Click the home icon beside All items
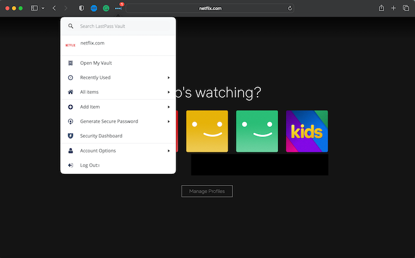The image size is (415, 258). click(71, 92)
